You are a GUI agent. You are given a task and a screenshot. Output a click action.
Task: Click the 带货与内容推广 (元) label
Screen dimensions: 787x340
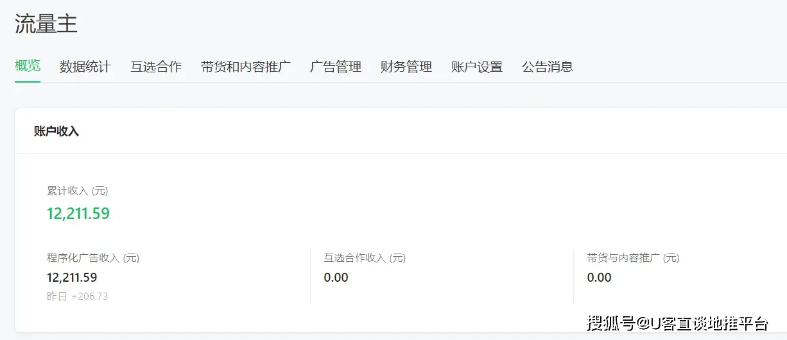pos(633,258)
